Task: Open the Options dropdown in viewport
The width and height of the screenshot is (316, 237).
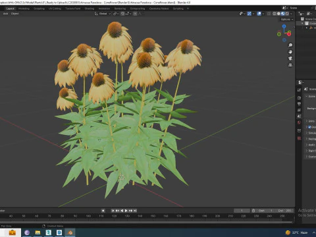Action: click(x=287, y=19)
